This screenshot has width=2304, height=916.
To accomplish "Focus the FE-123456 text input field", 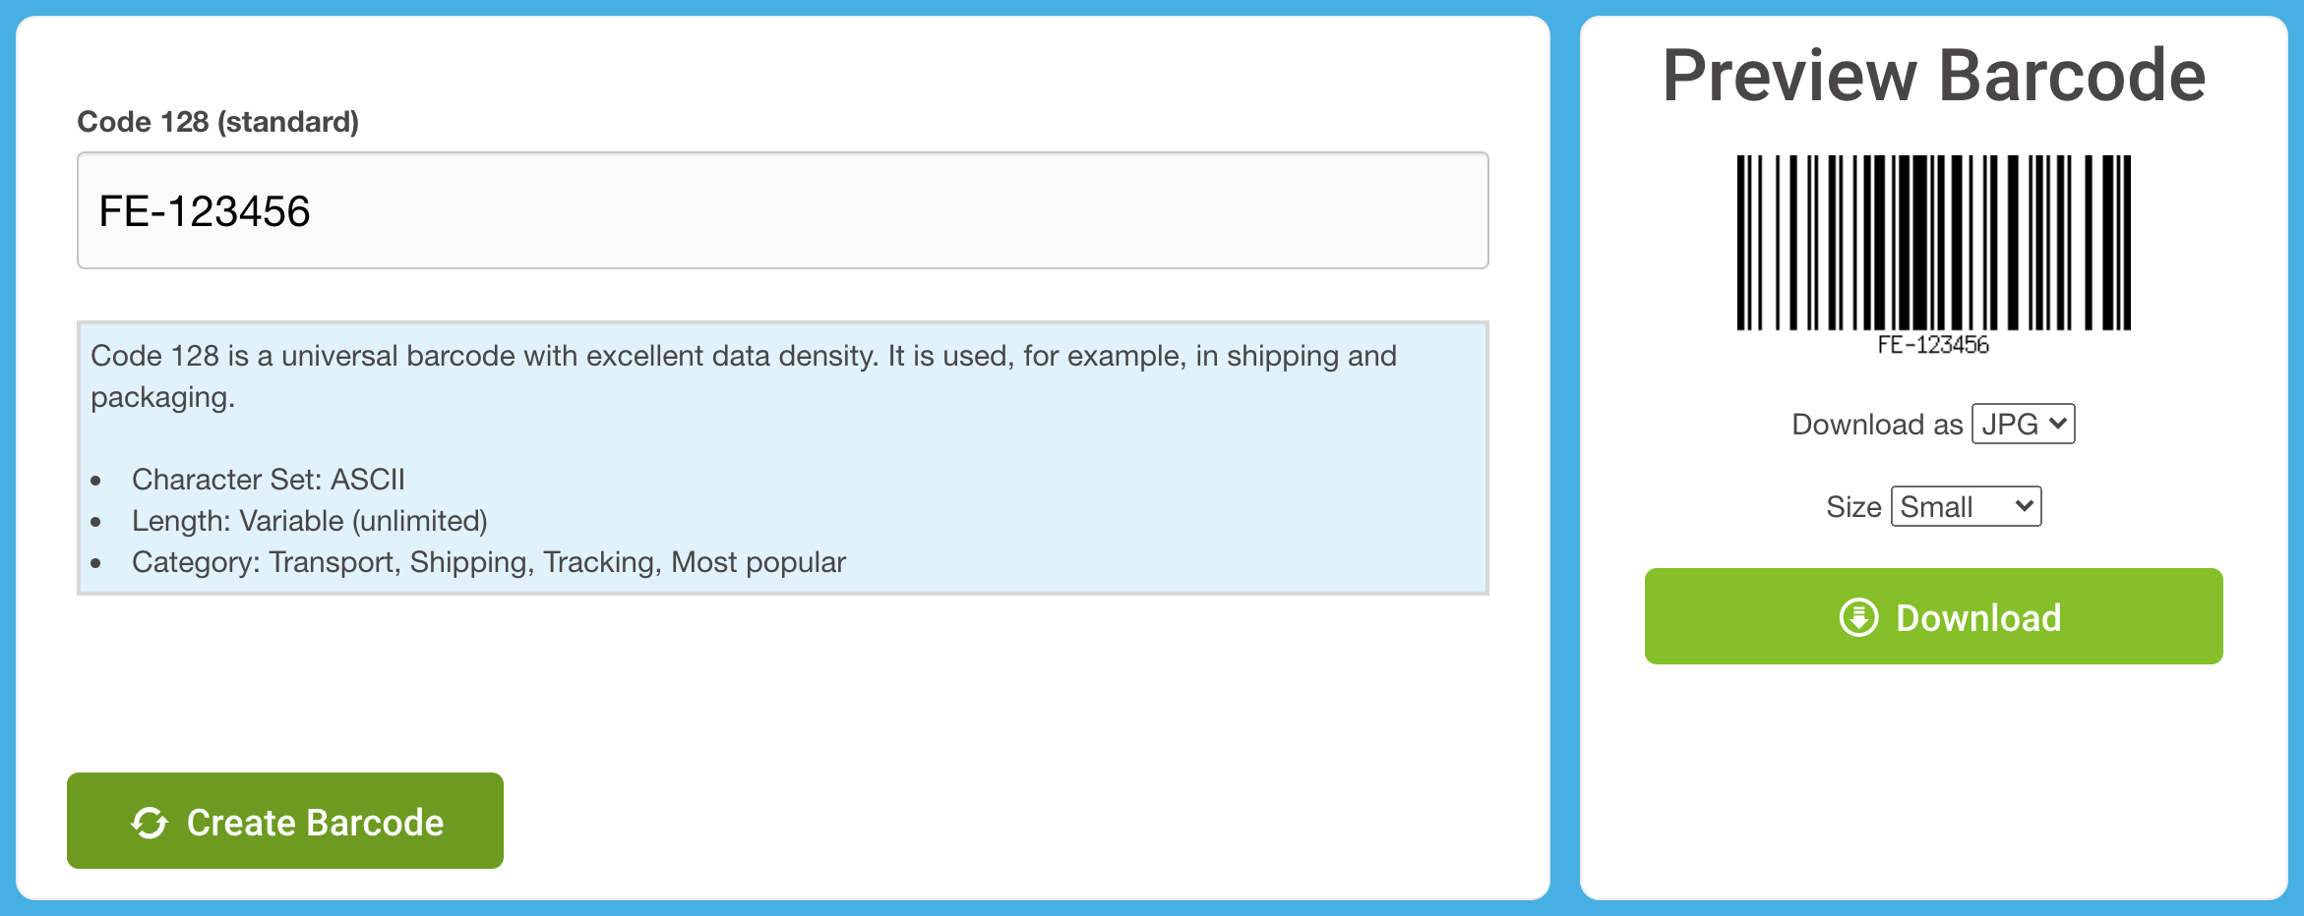I will (x=782, y=210).
